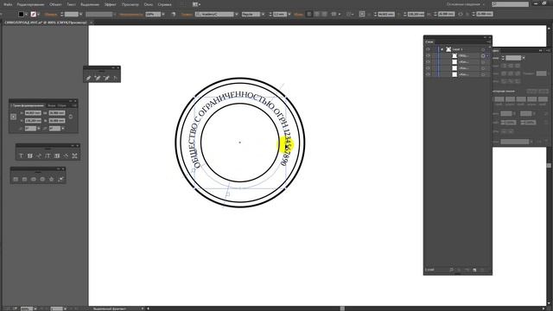The height and width of the screenshot is (311, 553).
Task: Select the Add Anchor Point tool
Action: coord(98,78)
